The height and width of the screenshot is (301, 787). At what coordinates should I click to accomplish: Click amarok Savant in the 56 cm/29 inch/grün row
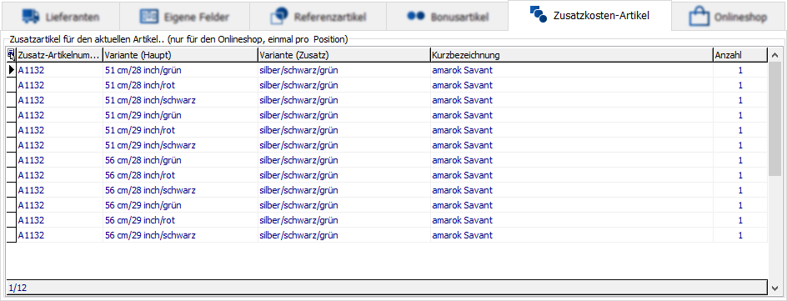tap(462, 205)
